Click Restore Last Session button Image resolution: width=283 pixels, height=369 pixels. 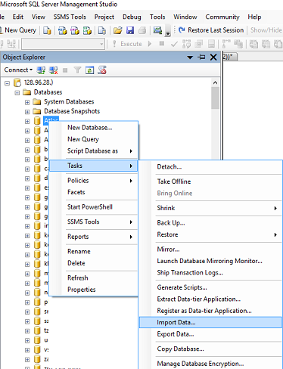coord(211,30)
